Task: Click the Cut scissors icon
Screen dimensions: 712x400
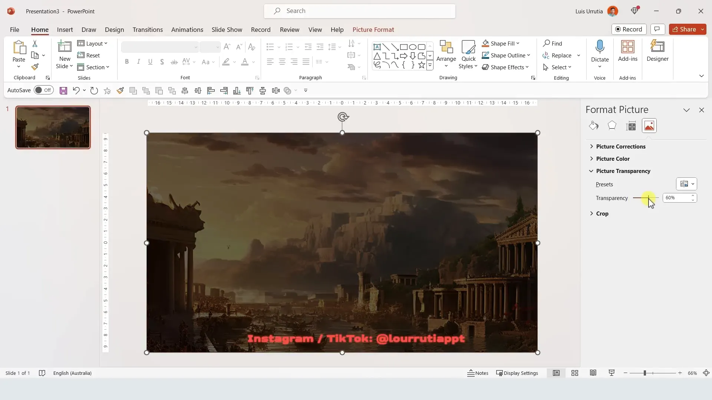Action: pos(35,44)
